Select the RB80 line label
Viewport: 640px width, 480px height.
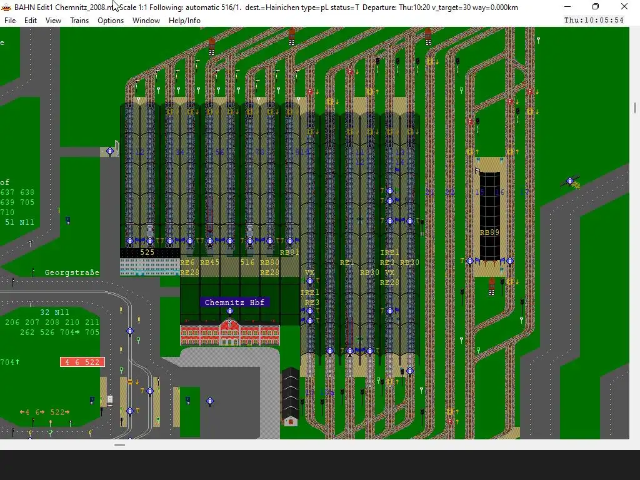[x=270, y=262]
